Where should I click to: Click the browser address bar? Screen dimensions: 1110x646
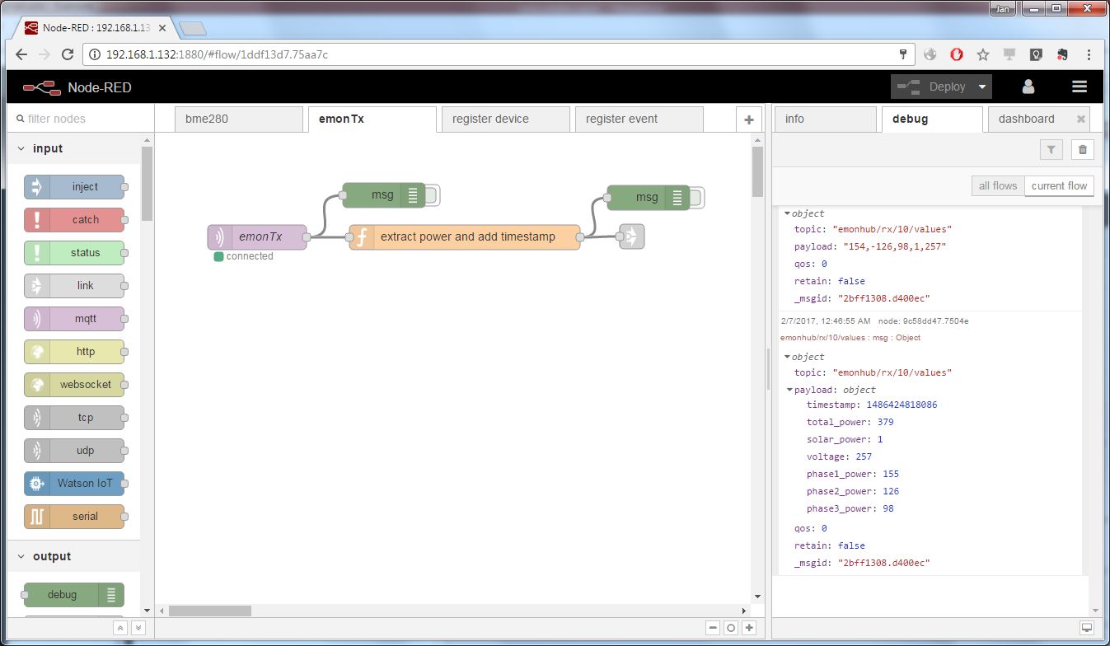point(499,55)
